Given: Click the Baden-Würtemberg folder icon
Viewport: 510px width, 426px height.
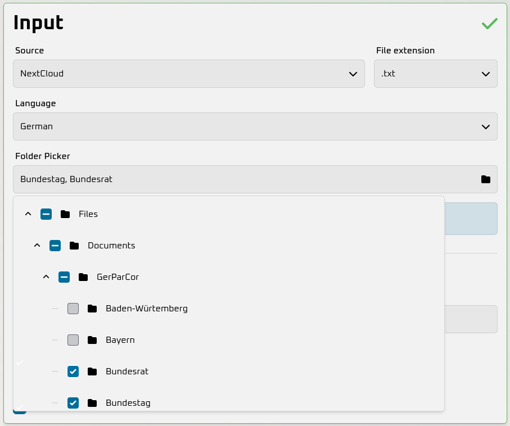Looking at the screenshot, I should (x=92, y=309).
